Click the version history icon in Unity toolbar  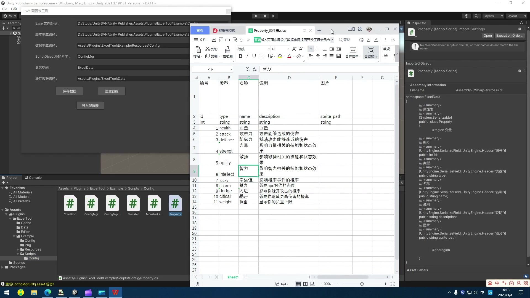point(467,16)
